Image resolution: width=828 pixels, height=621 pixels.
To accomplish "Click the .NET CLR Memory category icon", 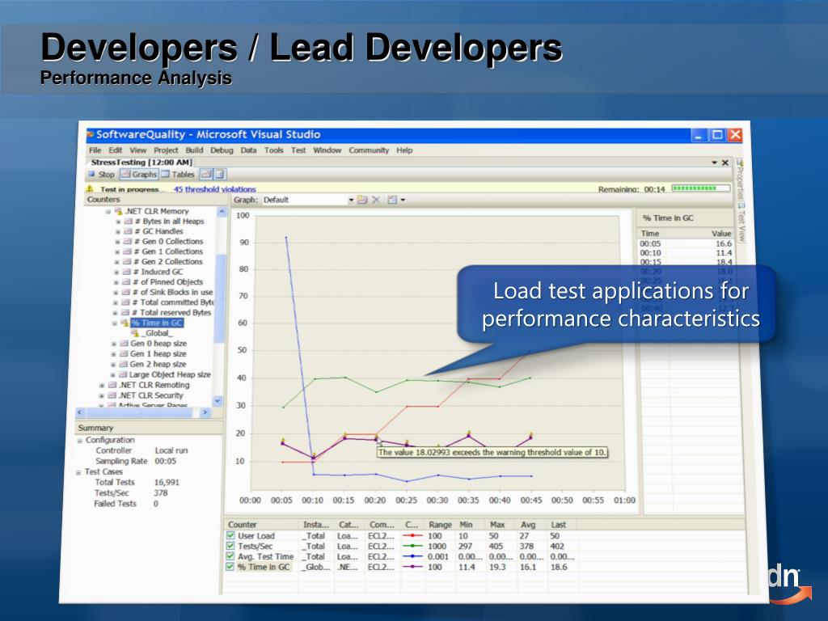I will (x=118, y=211).
